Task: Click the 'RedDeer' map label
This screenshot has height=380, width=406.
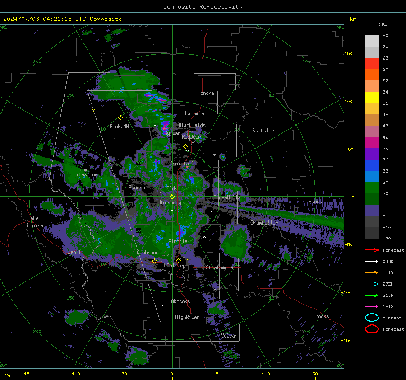Action: [x=191, y=137]
